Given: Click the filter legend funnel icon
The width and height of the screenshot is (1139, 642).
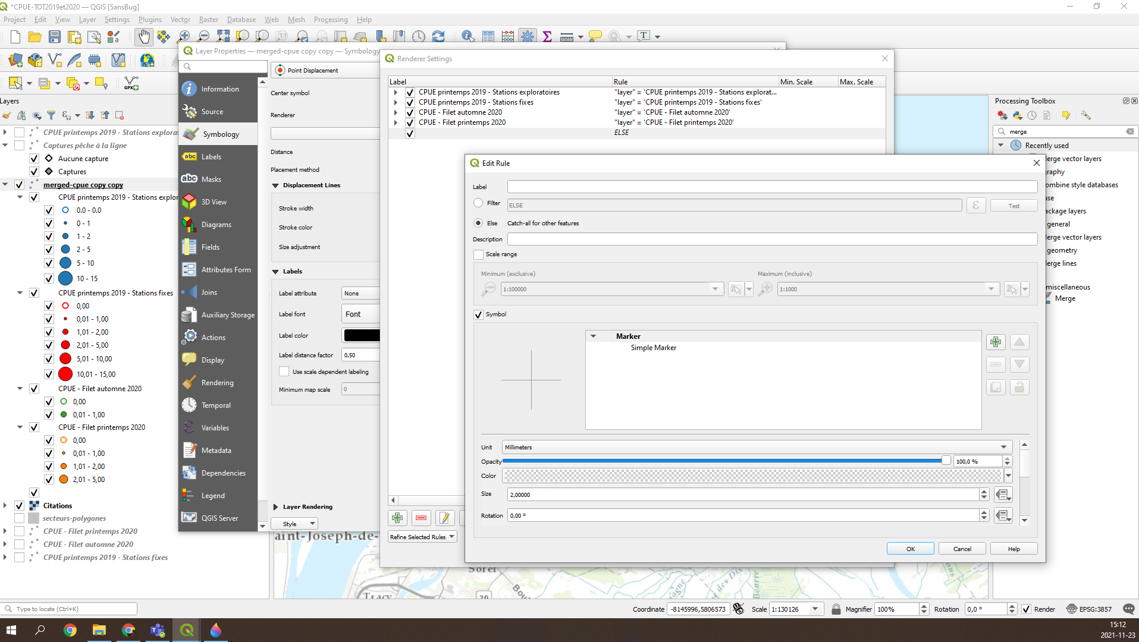Looking at the screenshot, I should 51,115.
